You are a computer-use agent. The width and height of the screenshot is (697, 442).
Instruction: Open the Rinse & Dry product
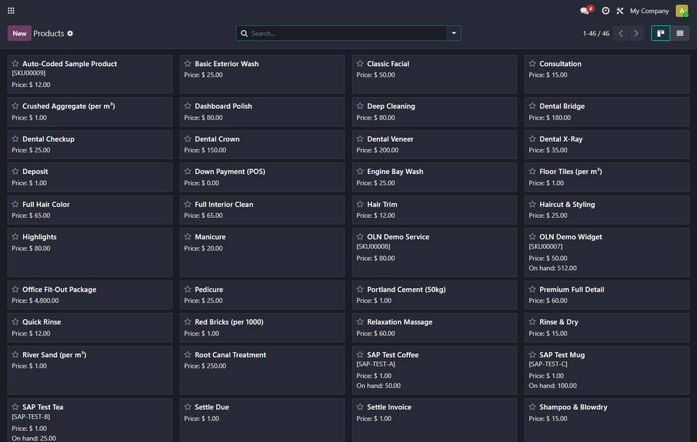[607, 328]
